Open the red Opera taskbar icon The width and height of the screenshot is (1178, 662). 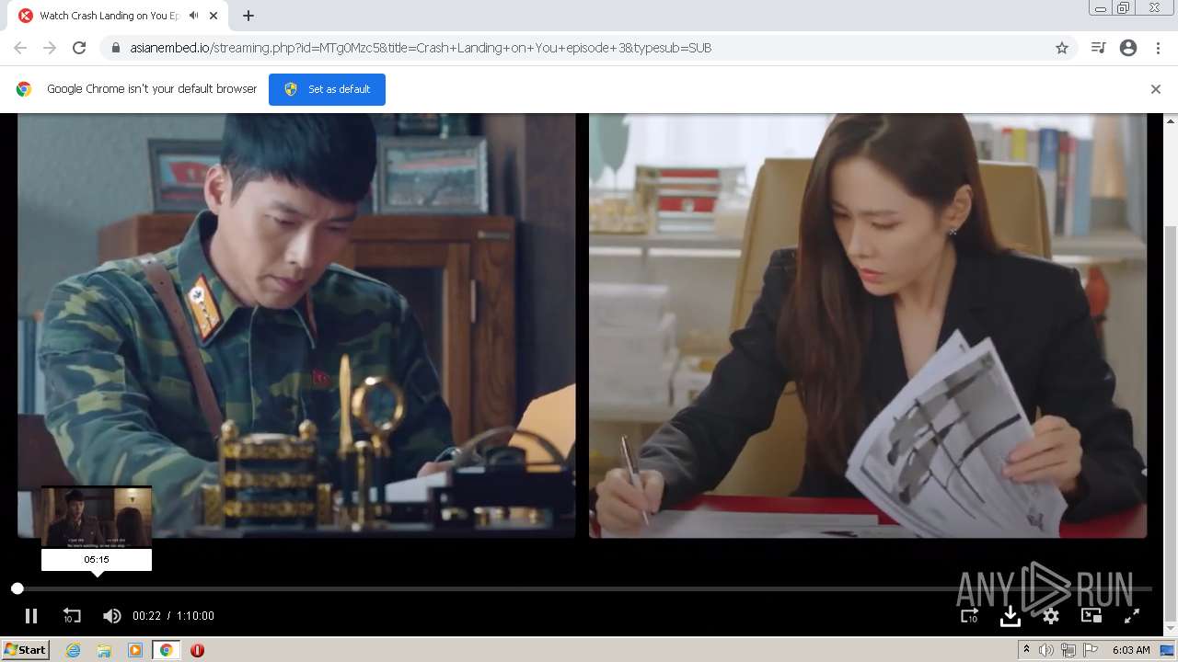pos(197,650)
